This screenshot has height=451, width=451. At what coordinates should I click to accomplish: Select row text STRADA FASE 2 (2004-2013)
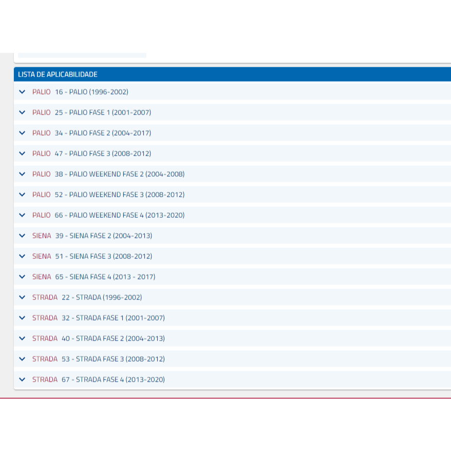[120, 339]
